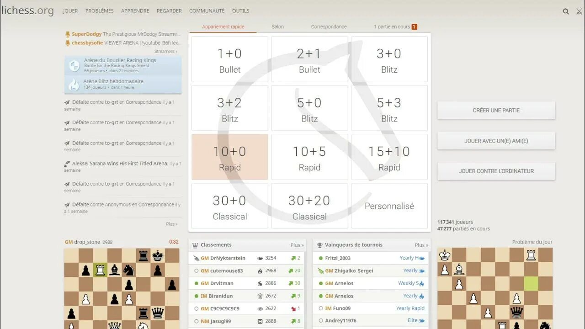Click the Problème du jour label
The height and width of the screenshot is (329, 585).
[x=532, y=242]
